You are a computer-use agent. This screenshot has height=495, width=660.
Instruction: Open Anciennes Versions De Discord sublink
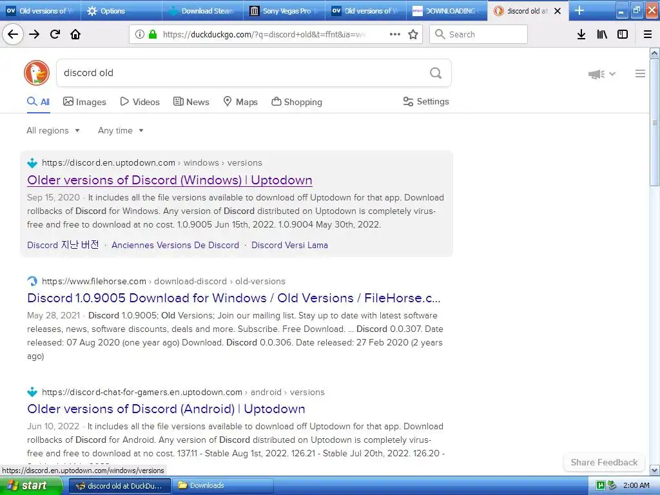click(x=175, y=245)
